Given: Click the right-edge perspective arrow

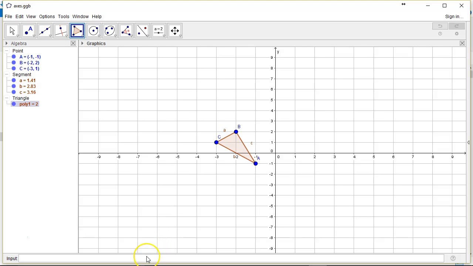Looking at the screenshot, I should coord(468,142).
